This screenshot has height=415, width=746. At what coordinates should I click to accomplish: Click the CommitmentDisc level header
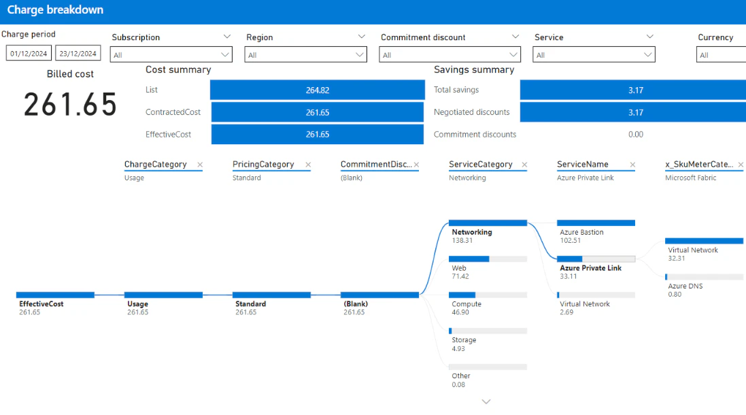pos(376,164)
